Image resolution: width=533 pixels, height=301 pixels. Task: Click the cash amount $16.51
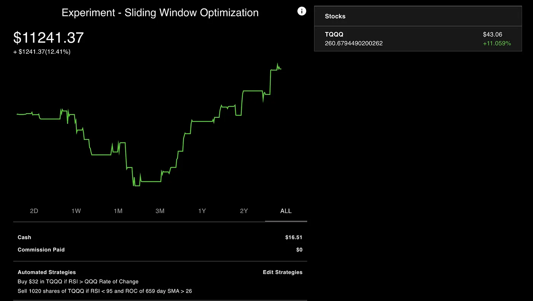(294, 237)
